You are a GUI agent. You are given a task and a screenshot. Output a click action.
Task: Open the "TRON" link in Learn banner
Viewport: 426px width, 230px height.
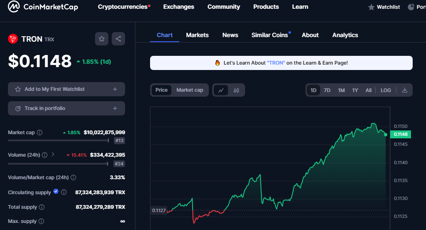click(276, 63)
